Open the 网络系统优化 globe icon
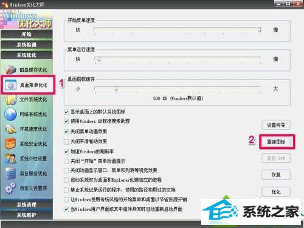 coord(10,114)
